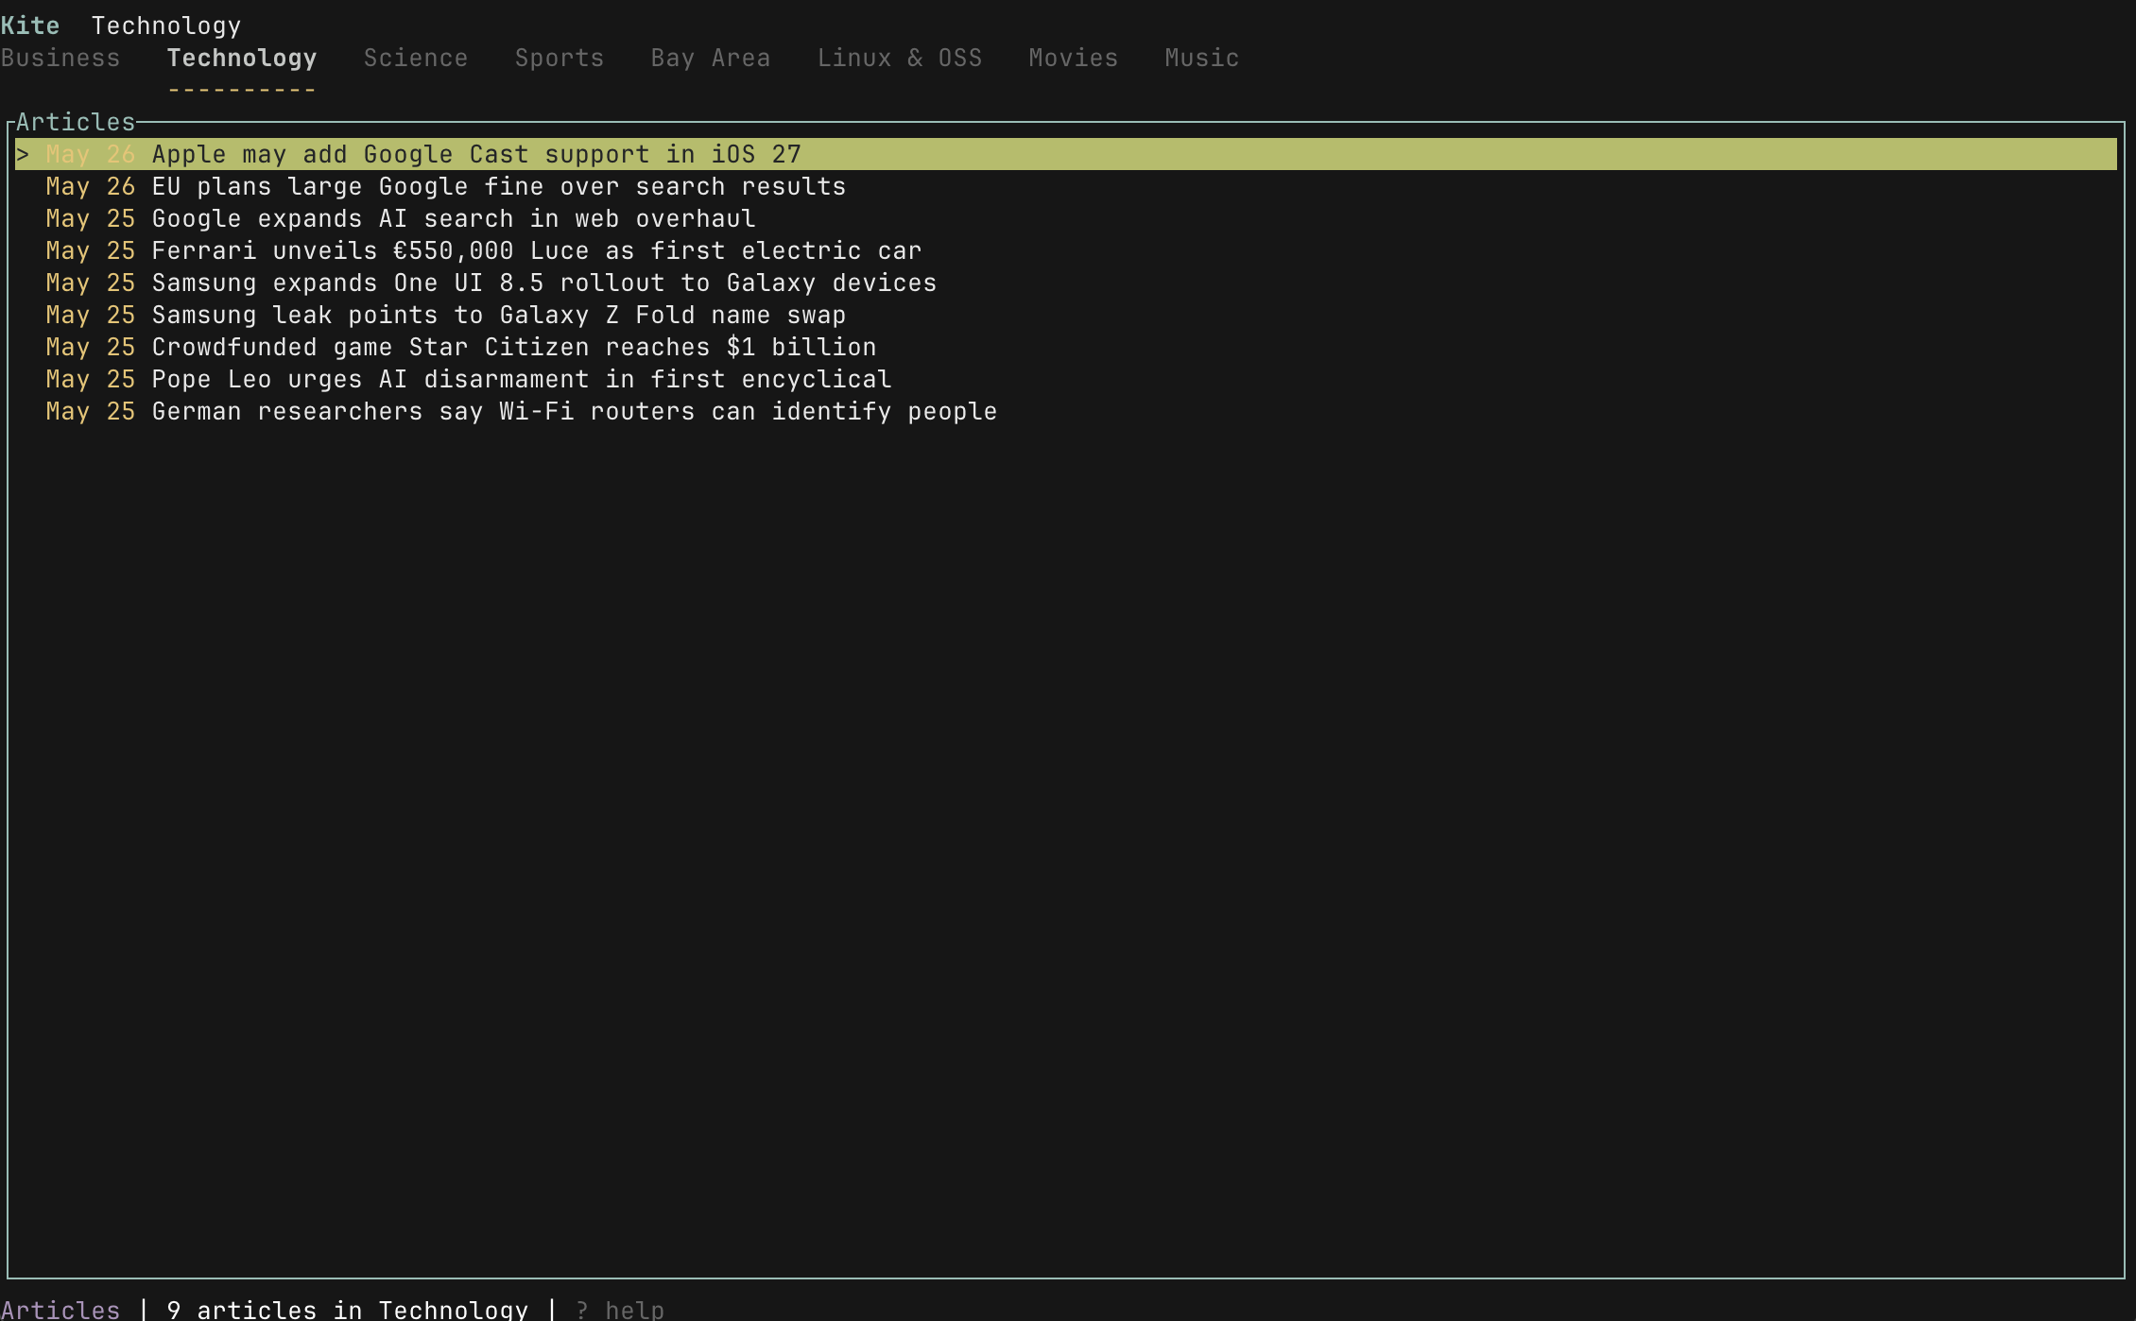Go to the Sports tab
The width and height of the screenshot is (2136, 1321).
coord(560,58)
